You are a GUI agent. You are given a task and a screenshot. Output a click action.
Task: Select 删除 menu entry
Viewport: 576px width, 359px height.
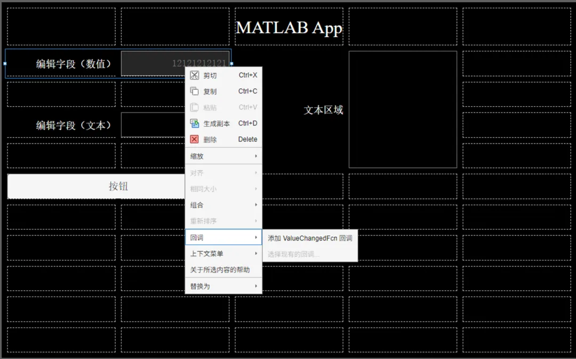click(223, 139)
